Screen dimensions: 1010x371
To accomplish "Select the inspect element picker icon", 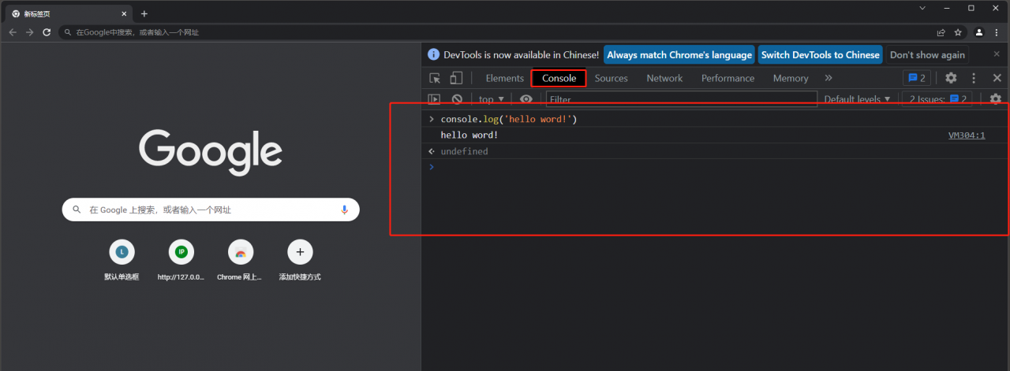I will [x=435, y=78].
